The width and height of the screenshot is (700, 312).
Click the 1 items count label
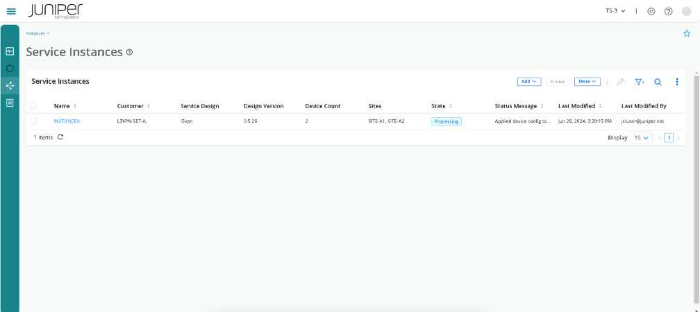point(43,137)
